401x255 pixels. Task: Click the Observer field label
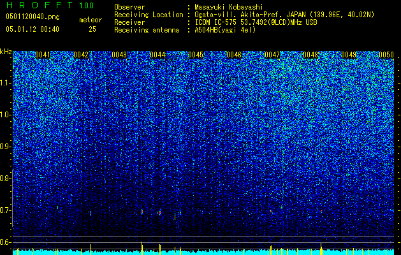point(129,7)
